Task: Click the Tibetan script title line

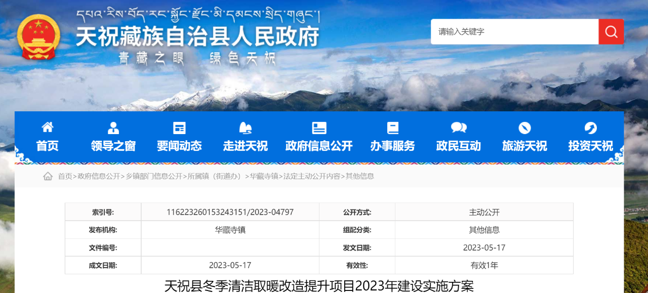Action: (197, 15)
